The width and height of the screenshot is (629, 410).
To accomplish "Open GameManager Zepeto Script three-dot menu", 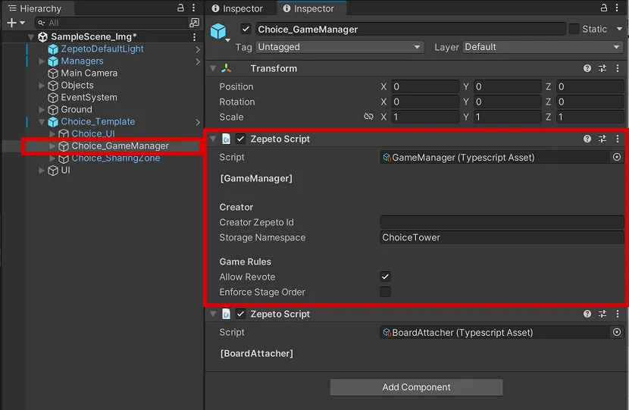I will point(618,139).
